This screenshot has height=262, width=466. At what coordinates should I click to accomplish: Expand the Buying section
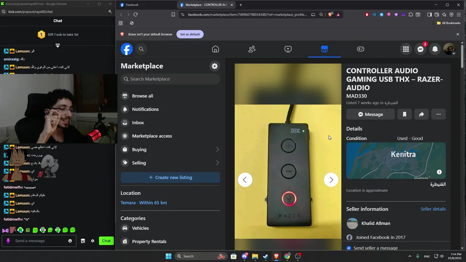(170, 150)
